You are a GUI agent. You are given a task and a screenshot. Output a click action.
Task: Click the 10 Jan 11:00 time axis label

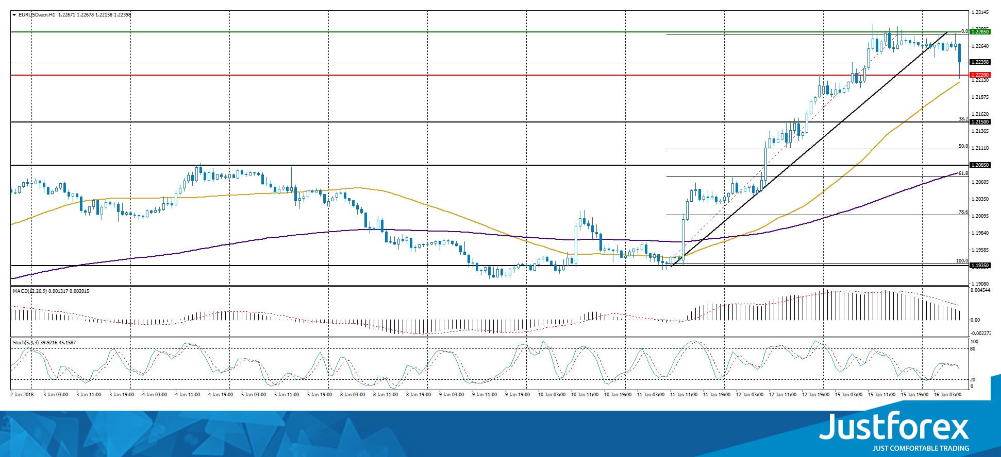coord(584,395)
